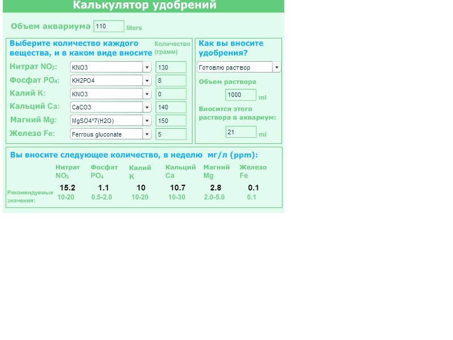Expand the Железо Fe Ferrous gluconate dropdown
This screenshot has width=453, height=340.
coord(110,134)
